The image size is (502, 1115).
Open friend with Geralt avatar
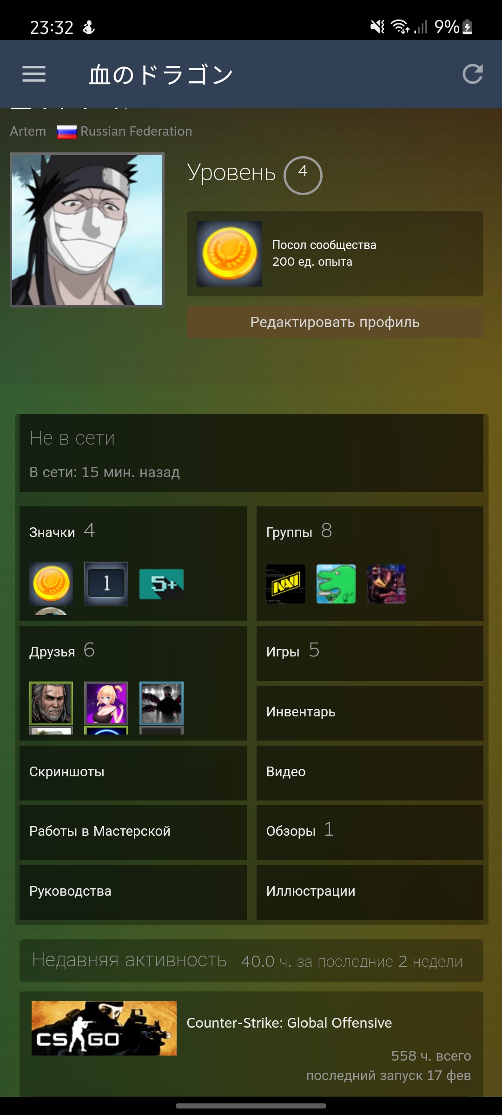pos(51,703)
